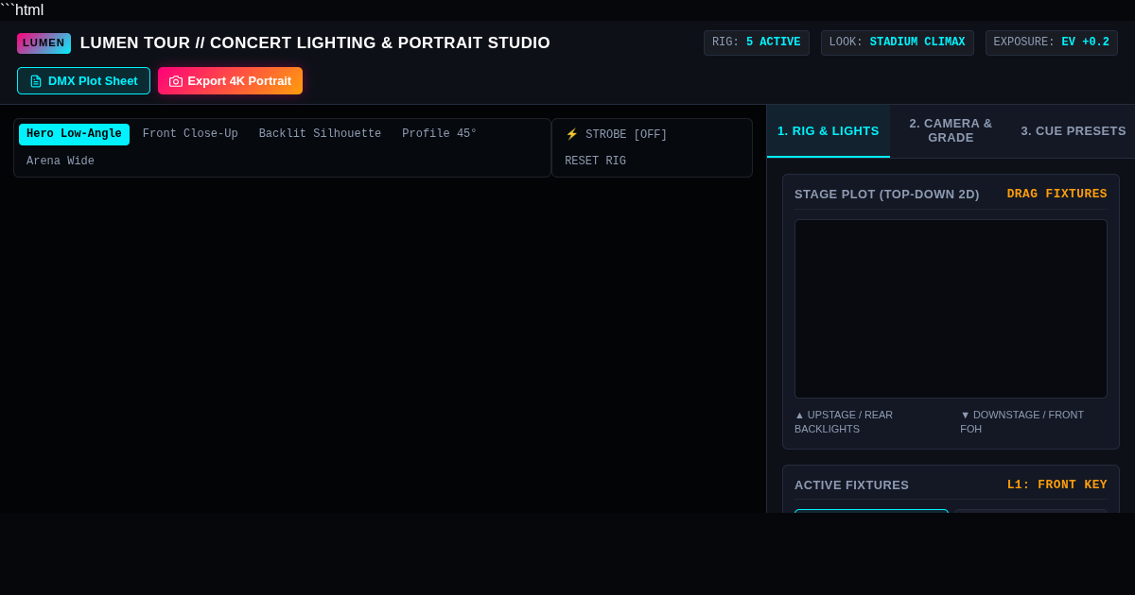Toggle the STROBE [OFF] control

click(x=616, y=135)
